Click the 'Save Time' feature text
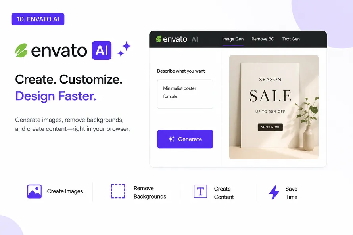This screenshot has height=235, width=353. click(x=291, y=193)
